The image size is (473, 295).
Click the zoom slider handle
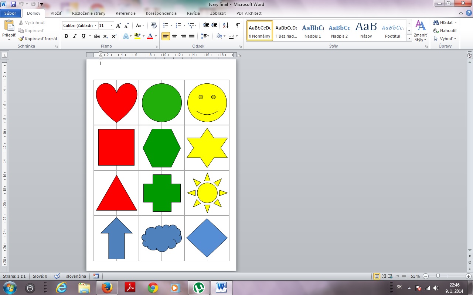pyautogui.click(x=438, y=276)
